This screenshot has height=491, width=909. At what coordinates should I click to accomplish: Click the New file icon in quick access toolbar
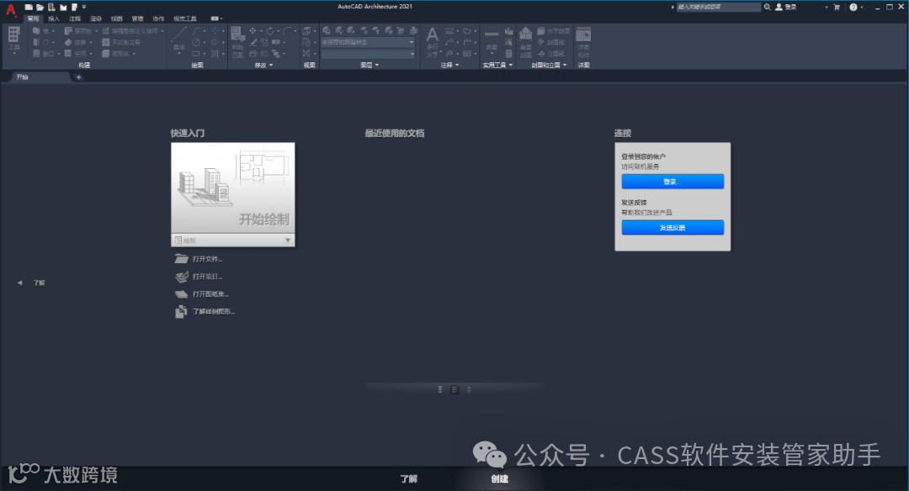(29, 7)
